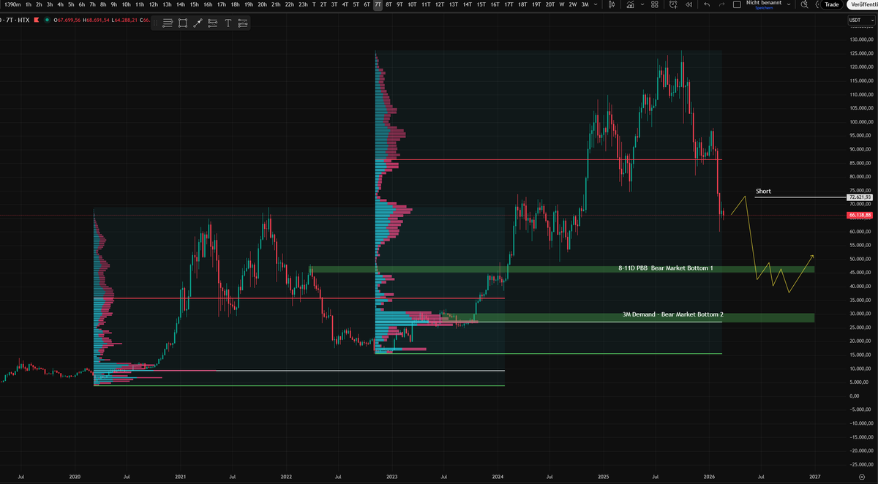
Task: Select the 20T timeframe
Action: [x=549, y=4]
